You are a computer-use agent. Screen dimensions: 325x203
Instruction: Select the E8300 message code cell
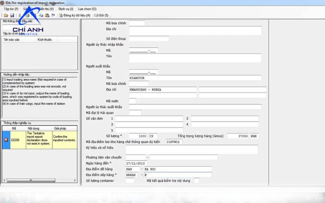coord(18,140)
